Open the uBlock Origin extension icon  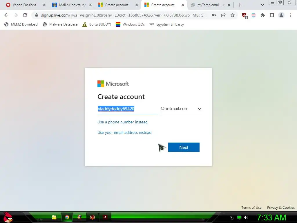tap(245, 16)
